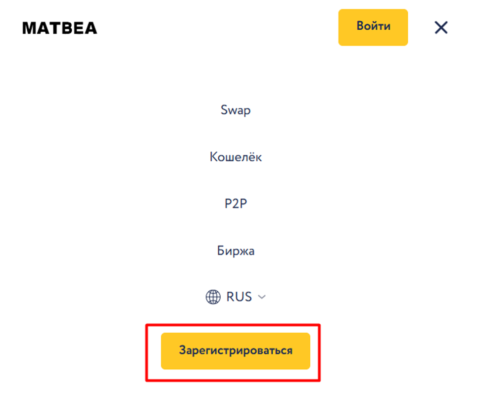Open the wallet link labeled Кошелёк
484x402 pixels.
pyautogui.click(x=236, y=157)
